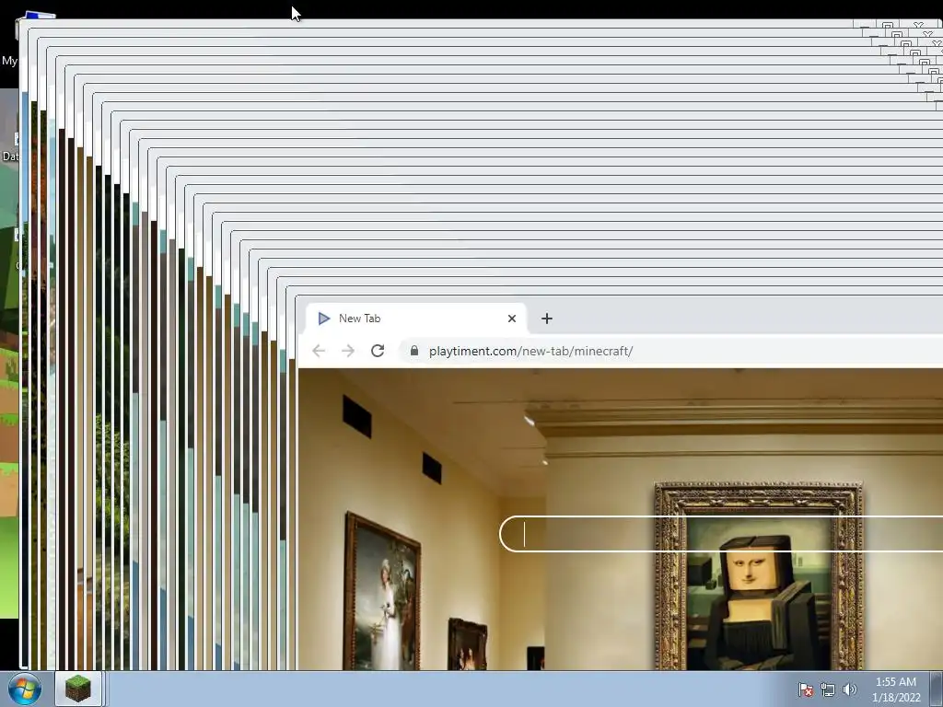The width and height of the screenshot is (943, 707).
Task: Click the padlock site info icon
Action: (x=413, y=351)
